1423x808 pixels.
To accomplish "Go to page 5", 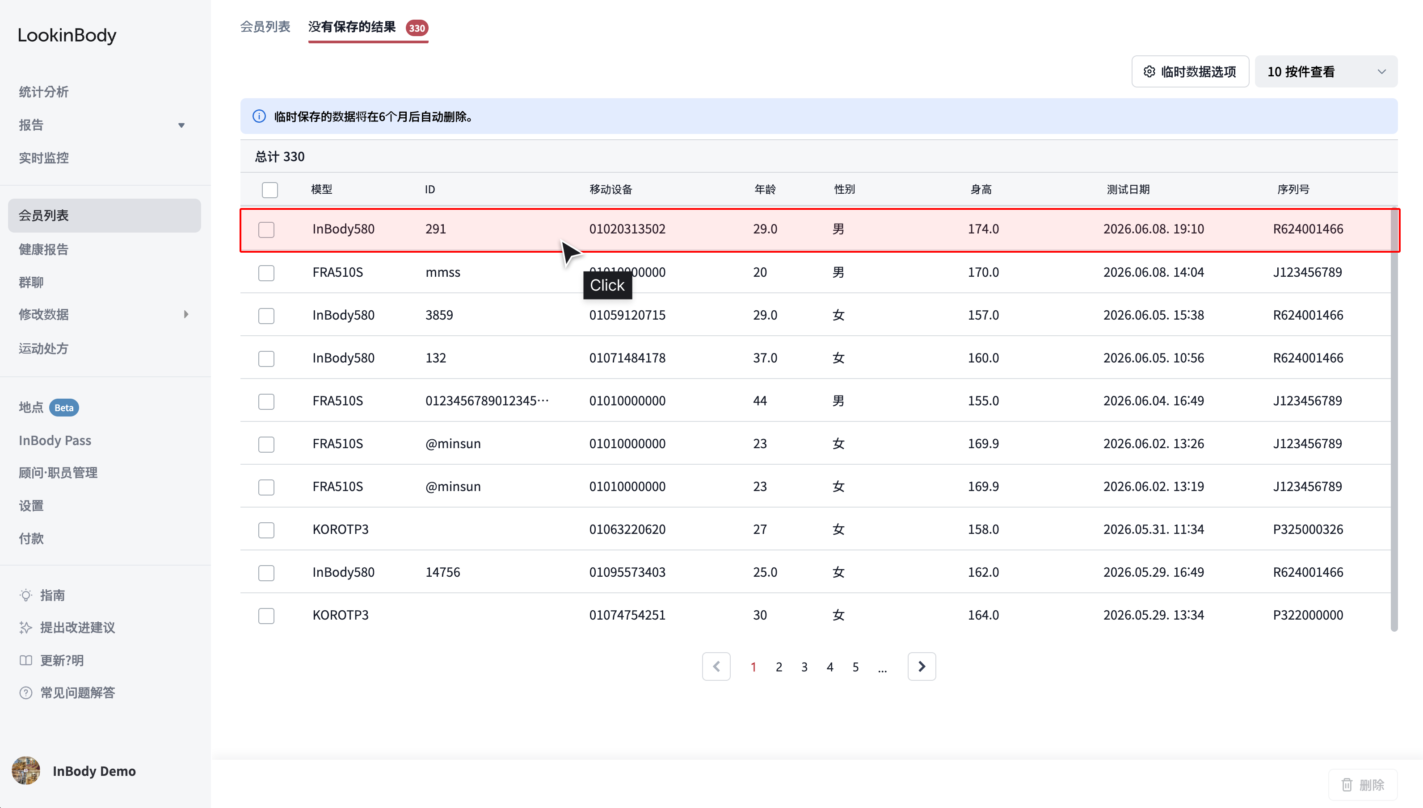I will tap(855, 667).
